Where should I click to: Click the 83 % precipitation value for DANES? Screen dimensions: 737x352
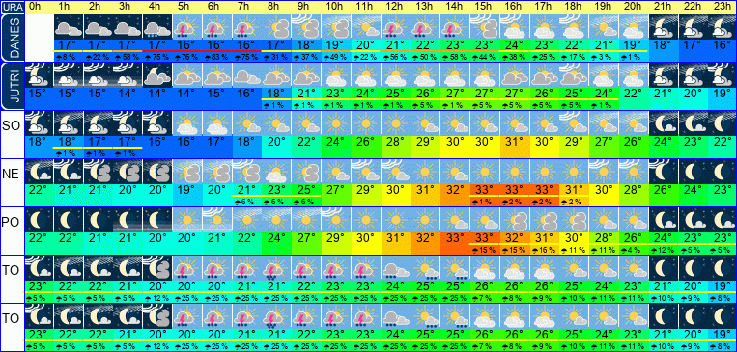[x=216, y=57]
